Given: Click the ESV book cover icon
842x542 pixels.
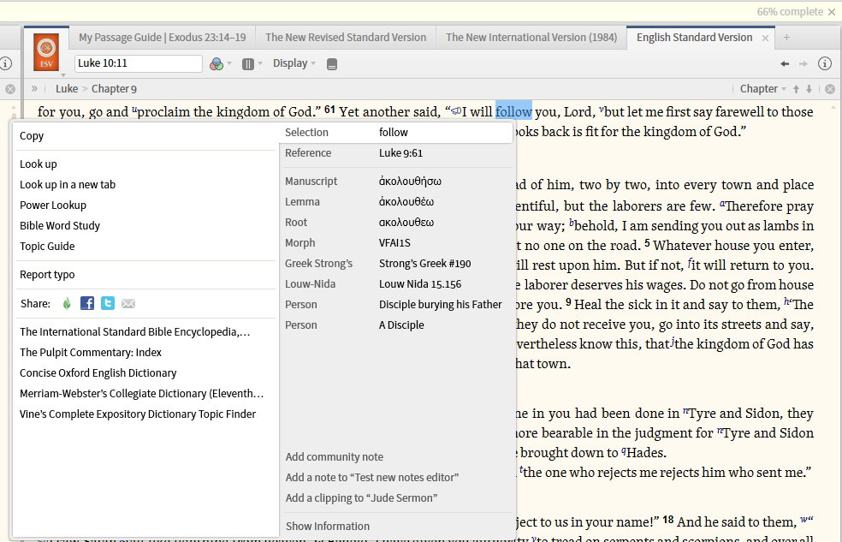Looking at the screenshot, I should [46, 52].
